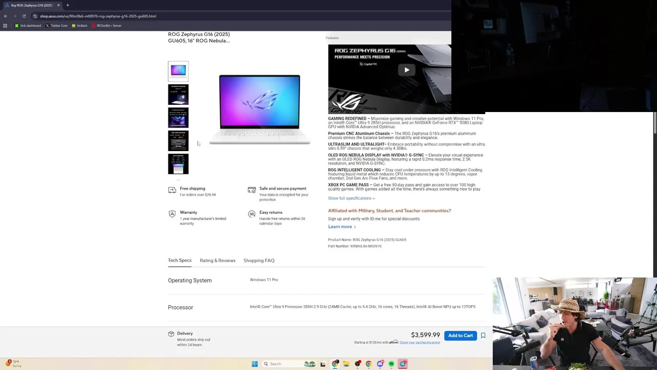Image resolution: width=657 pixels, height=370 pixels.
Task: Reload the page with the refresh icon
Action: [x=24, y=16]
